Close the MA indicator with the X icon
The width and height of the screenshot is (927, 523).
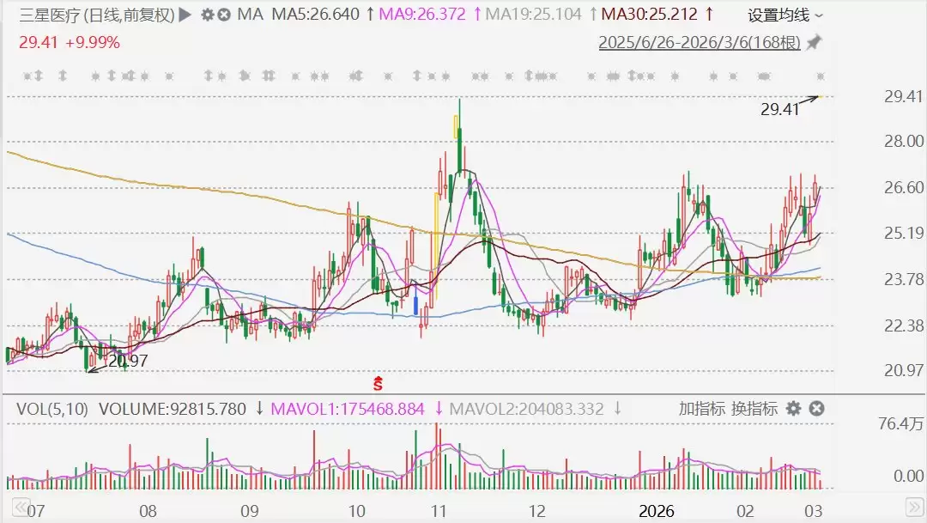[224, 15]
